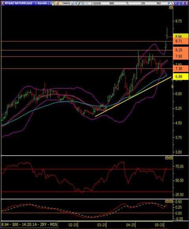Screen dimensions: 189x229
Task: Open the '1 Günlük' period dropdown
Action: [96, 3]
